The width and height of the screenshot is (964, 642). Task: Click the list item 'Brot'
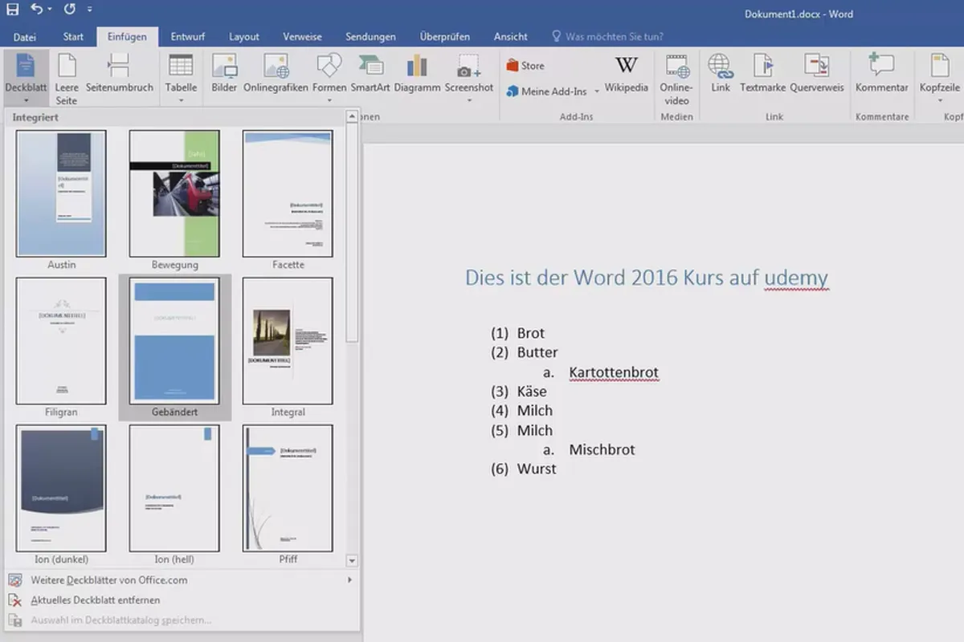pyautogui.click(x=531, y=333)
